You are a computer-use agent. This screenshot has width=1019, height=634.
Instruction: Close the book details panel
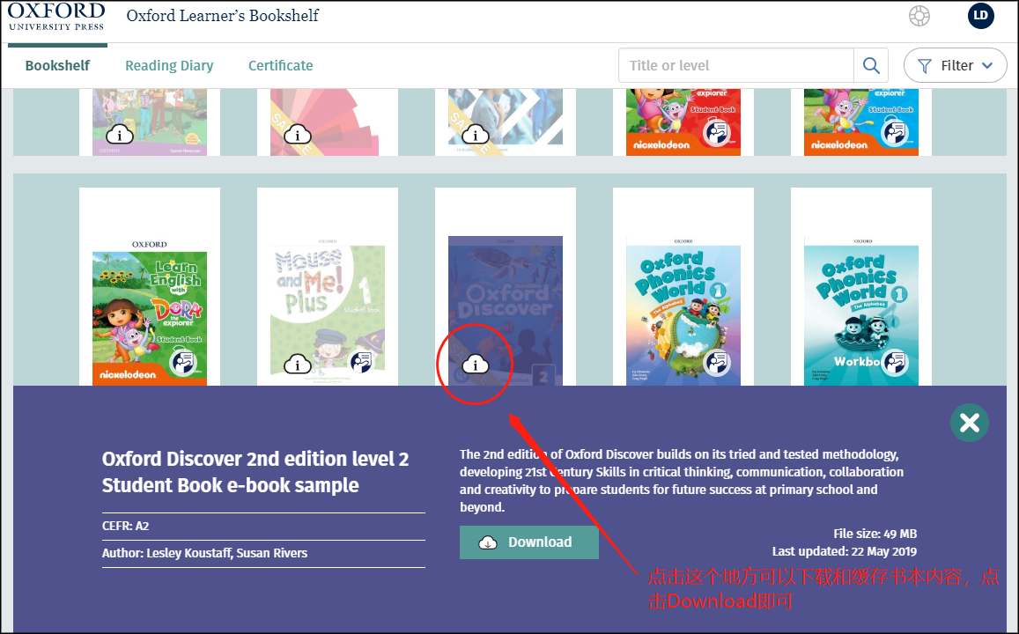pyautogui.click(x=970, y=423)
